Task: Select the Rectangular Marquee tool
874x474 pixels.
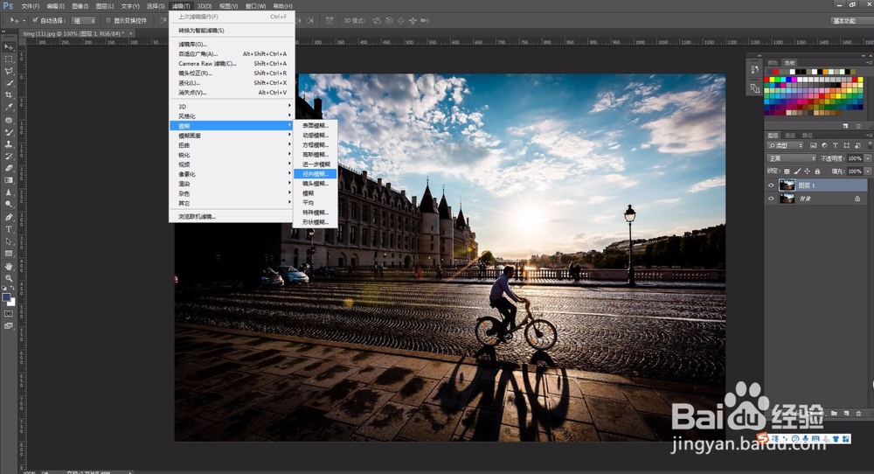Action: tap(9, 59)
